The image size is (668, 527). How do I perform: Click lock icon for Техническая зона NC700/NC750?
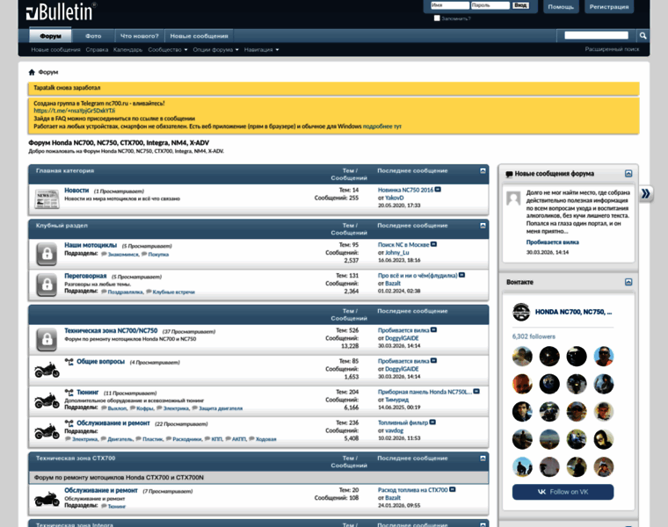point(47,340)
